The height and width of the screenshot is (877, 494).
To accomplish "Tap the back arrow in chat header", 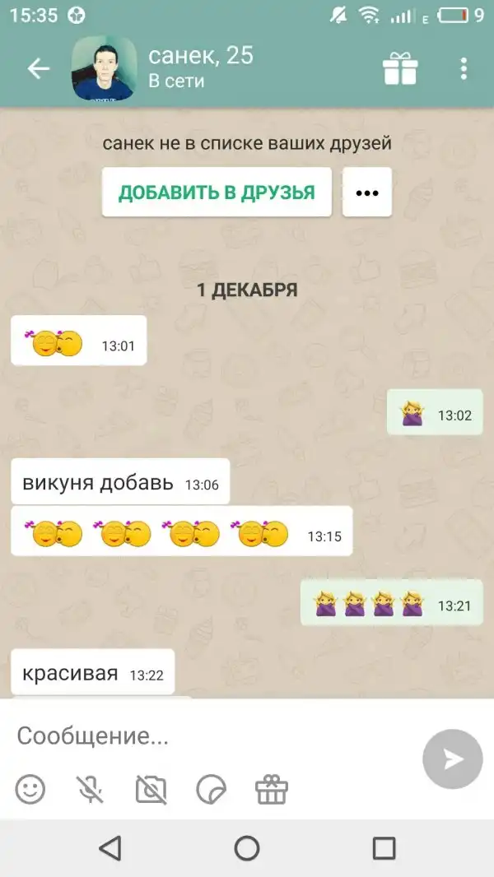I will [39, 69].
